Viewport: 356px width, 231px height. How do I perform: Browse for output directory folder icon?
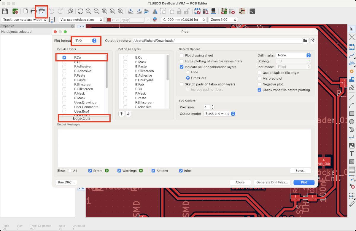pyautogui.click(x=305, y=41)
